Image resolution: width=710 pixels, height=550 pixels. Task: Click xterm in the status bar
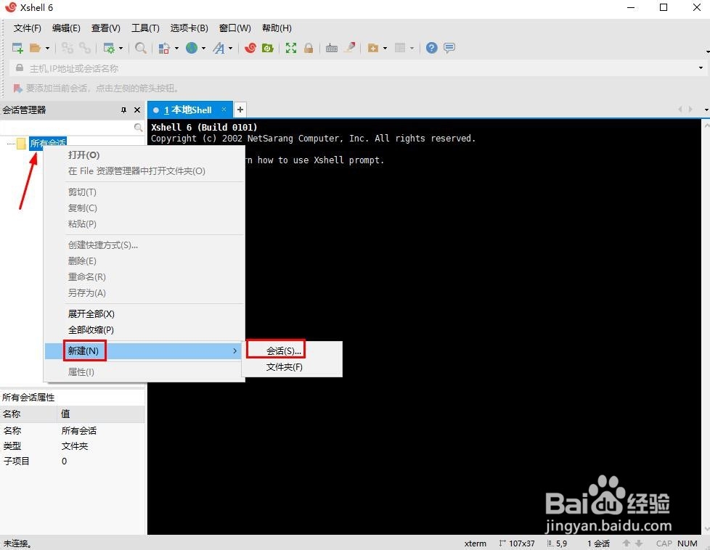(x=475, y=543)
